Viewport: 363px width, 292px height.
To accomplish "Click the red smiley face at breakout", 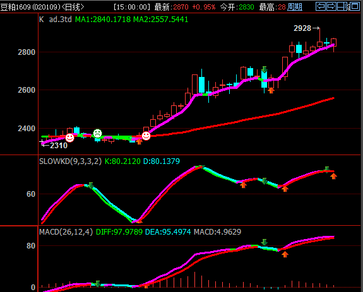I will [146, 136].
